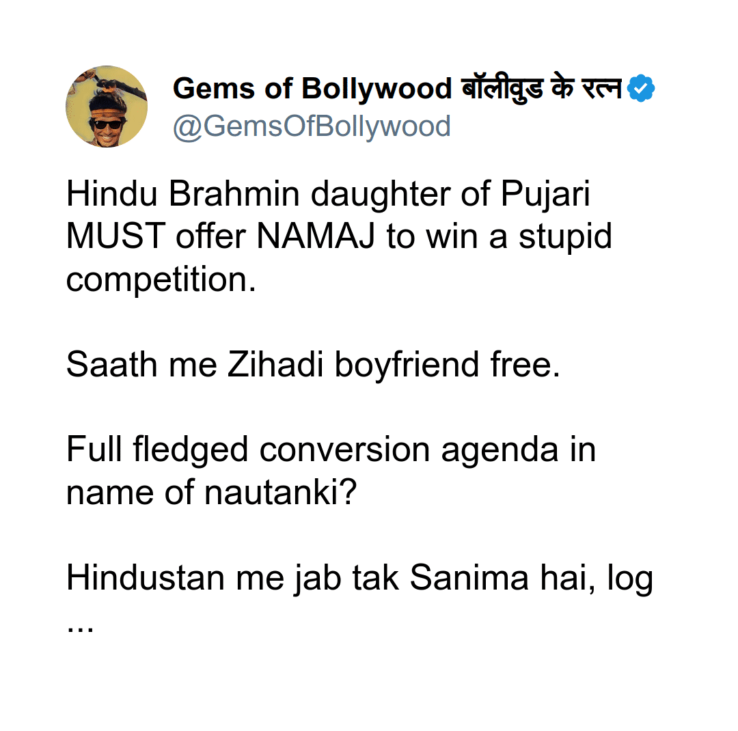Screen dimensions: 738x731
Task: Click the Hindi name text "बॉलीवुड के रत्न"
Action: pos(541,89)
